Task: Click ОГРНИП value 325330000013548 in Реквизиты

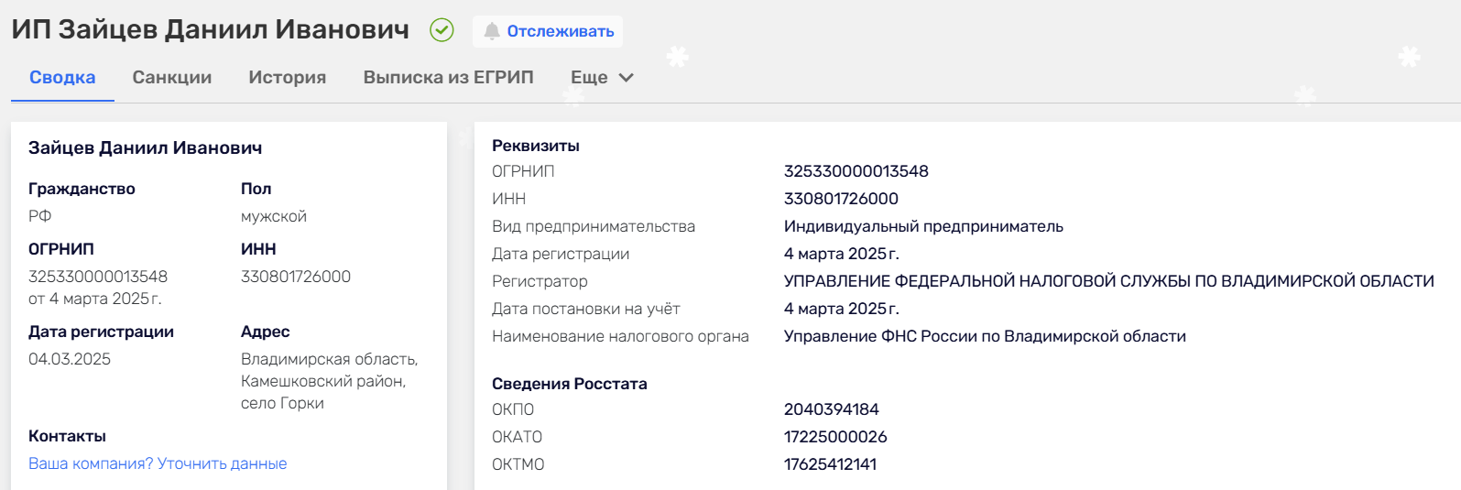Action: pos(856,171)
